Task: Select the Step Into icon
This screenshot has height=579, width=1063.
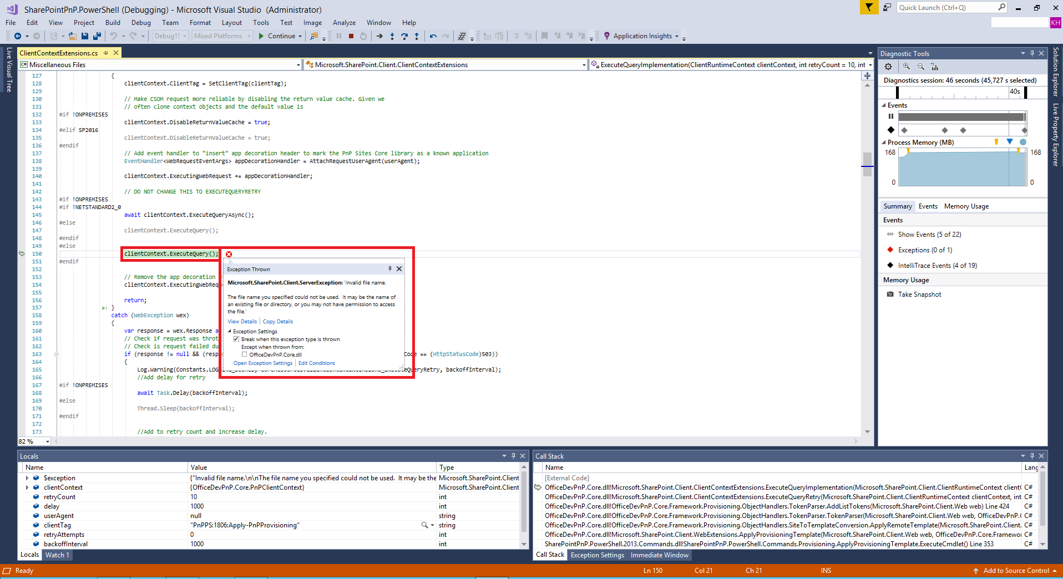Action: [x=392, y=37]
